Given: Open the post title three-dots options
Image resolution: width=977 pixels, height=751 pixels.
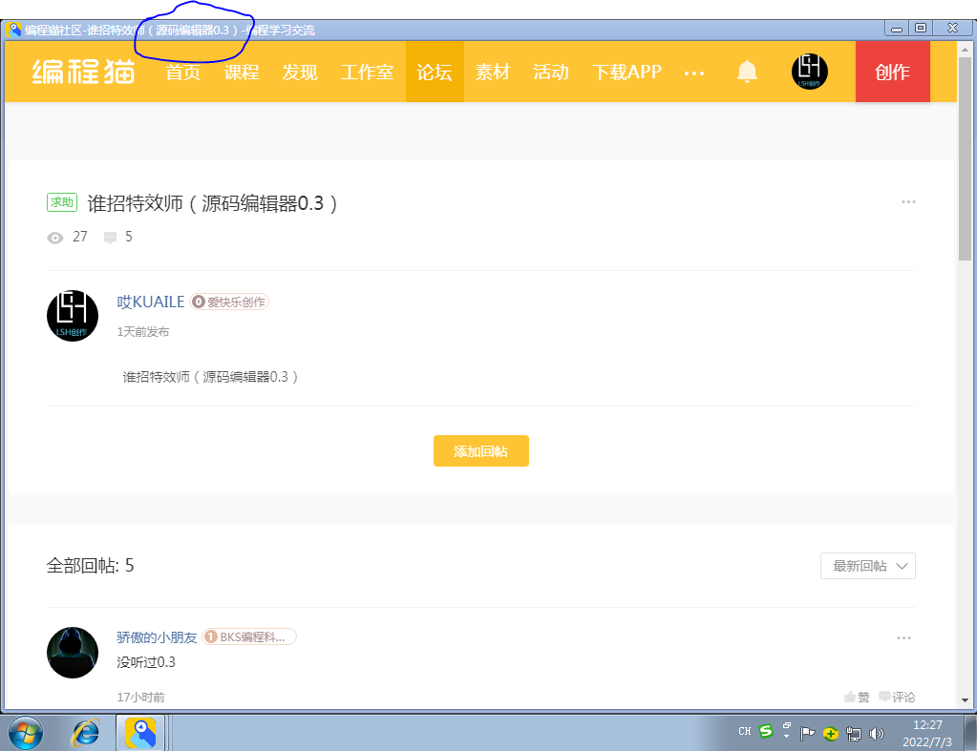Looking at the screenshot, I should tap(908, 201).
